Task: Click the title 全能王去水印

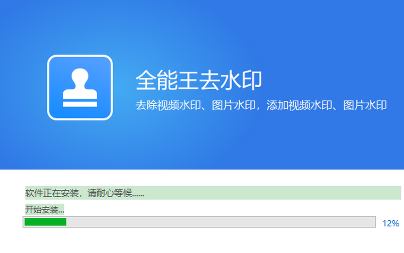Action: (199, 81)
